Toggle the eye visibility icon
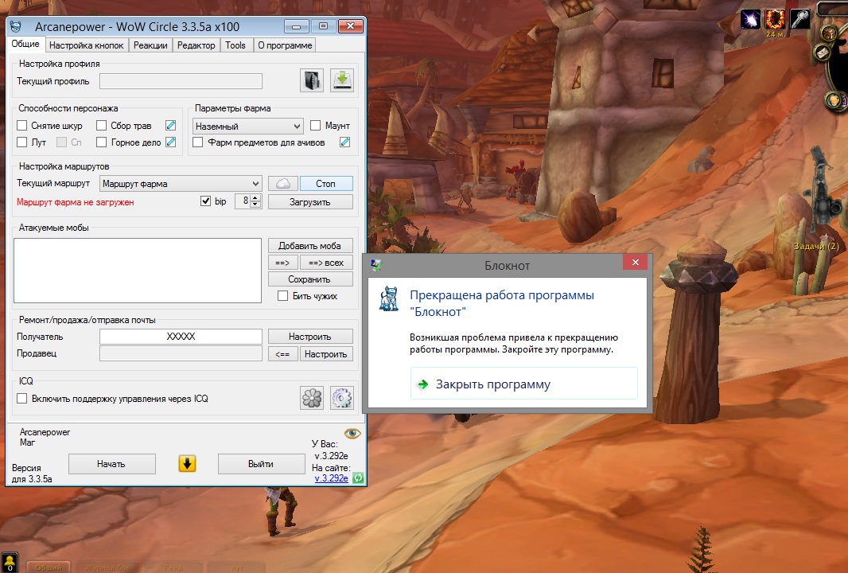The height and width of the screenshot is (573, 848). (x=352, y=434)
